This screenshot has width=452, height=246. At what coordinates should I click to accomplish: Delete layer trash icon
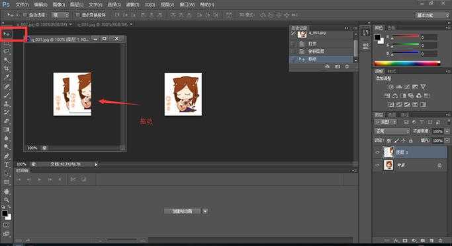click(440, 240)
